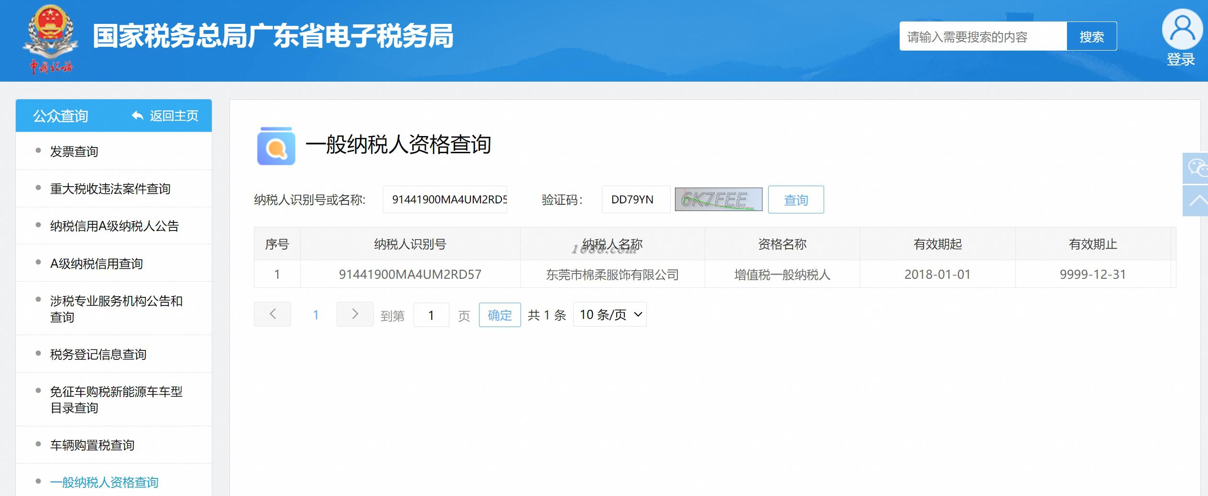Select the cell 东莞市棉柔服饰有限公司
The height and width of the screenshot is (496, 1208).
[612, 274]
